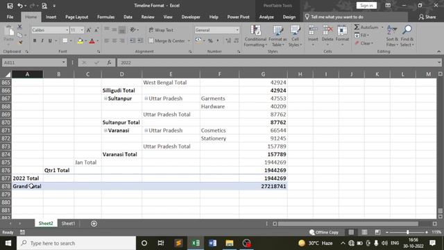Image resolution: width=444 pixels, height=250 pixels.
Task: Click the zoom slider handle
Action: (408, 232)
